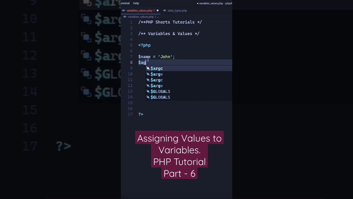
Task: Select line number 3 in the gutter
Action: point(131,34)
